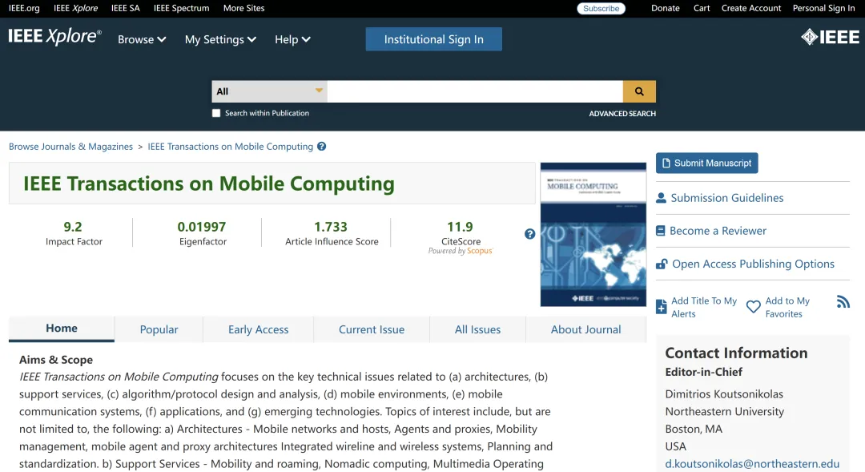Click the metrics help question mark icon

click(x=529, y=234)
